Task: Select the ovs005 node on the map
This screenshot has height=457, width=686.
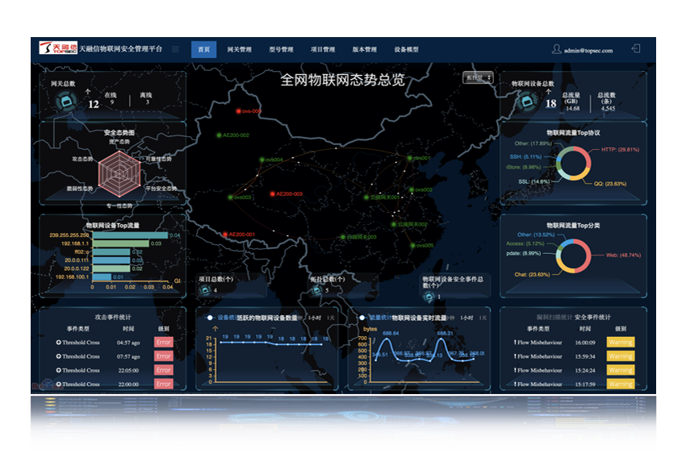Action: 412,245
